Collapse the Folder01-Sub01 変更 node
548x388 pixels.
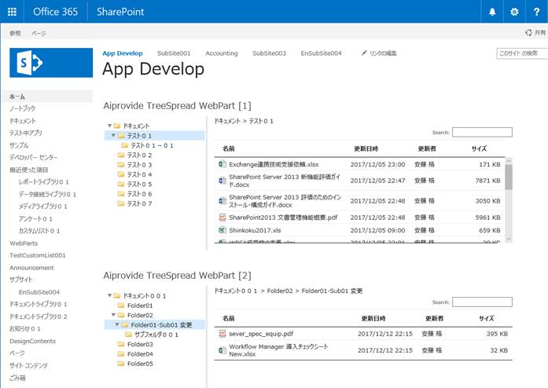coord(117,324)
